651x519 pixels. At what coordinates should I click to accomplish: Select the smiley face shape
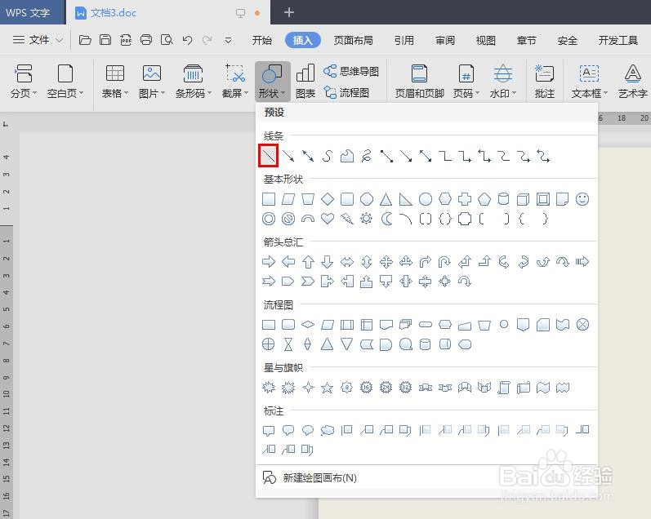click(x=582, y=199)
